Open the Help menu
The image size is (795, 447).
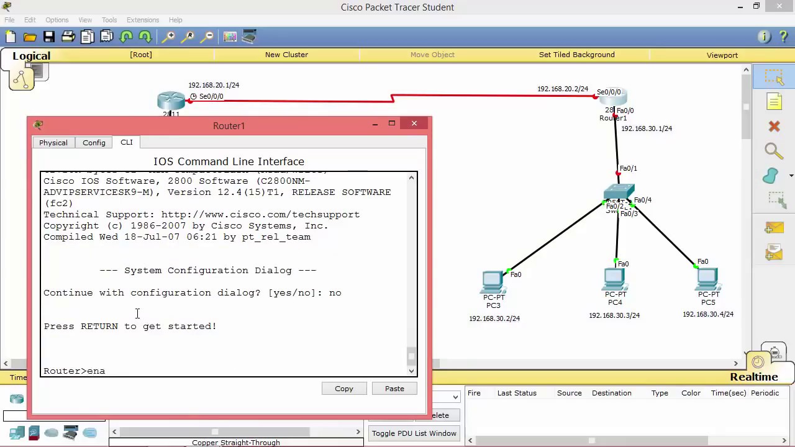coord(176,20)
